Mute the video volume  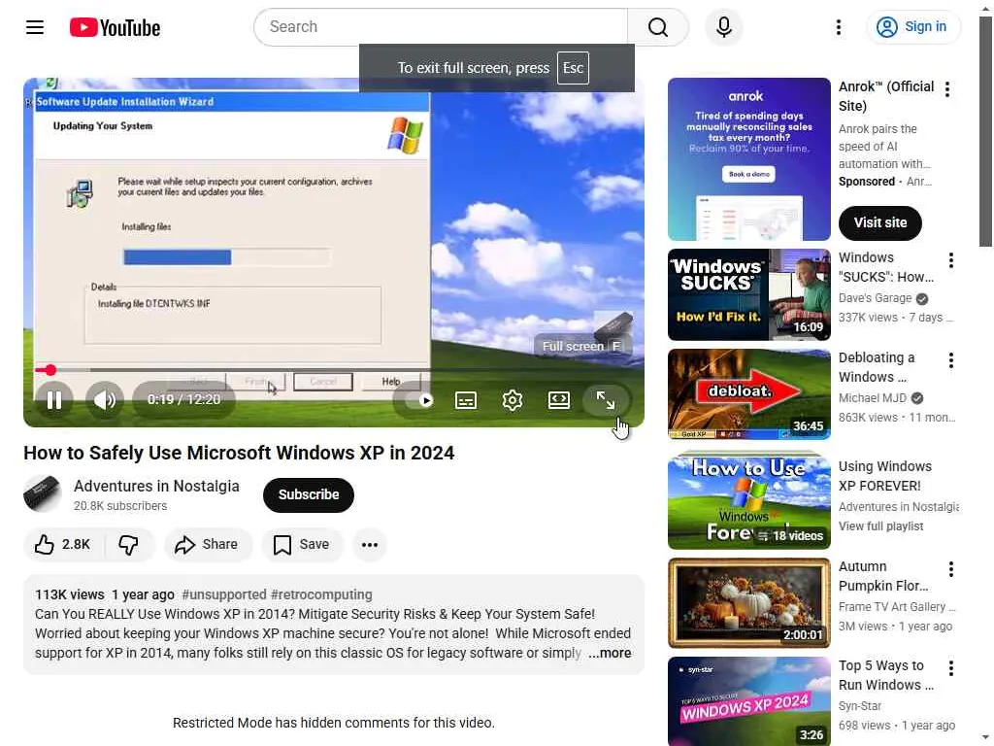(x=105, y=399)
